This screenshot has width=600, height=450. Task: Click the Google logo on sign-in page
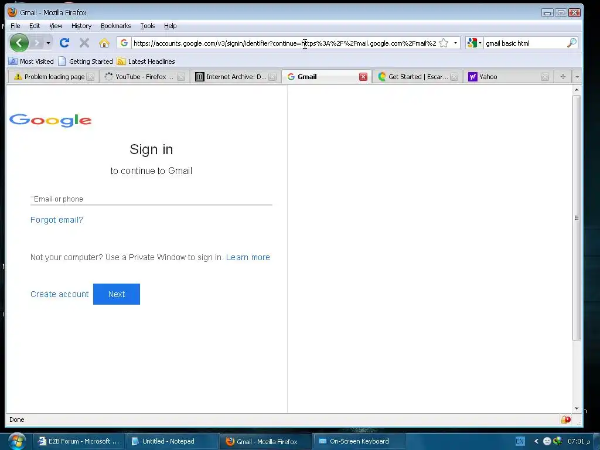pyautogui.click(x=50, y=120)
